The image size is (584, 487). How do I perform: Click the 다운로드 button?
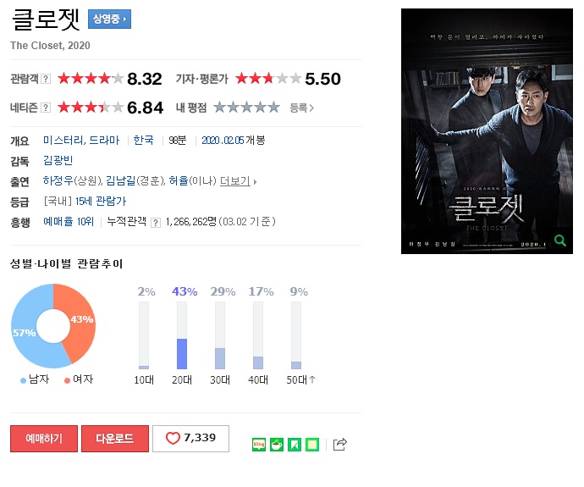115,439
